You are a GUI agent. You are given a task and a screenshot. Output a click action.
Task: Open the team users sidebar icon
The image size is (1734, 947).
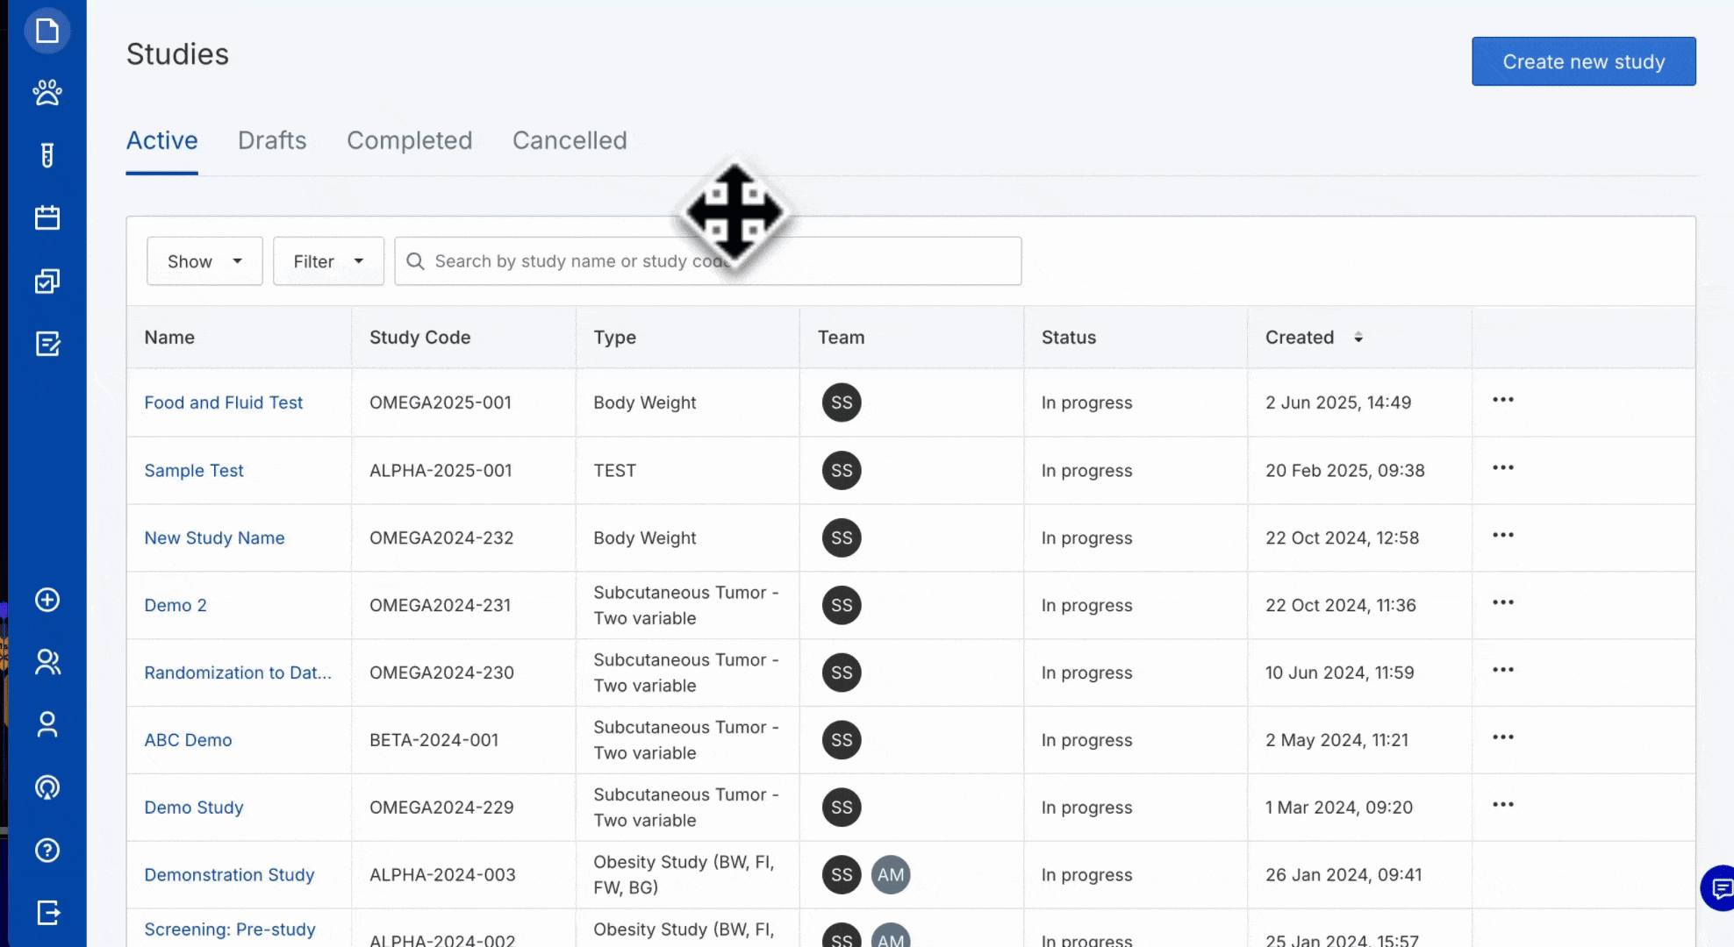point(47,662)
